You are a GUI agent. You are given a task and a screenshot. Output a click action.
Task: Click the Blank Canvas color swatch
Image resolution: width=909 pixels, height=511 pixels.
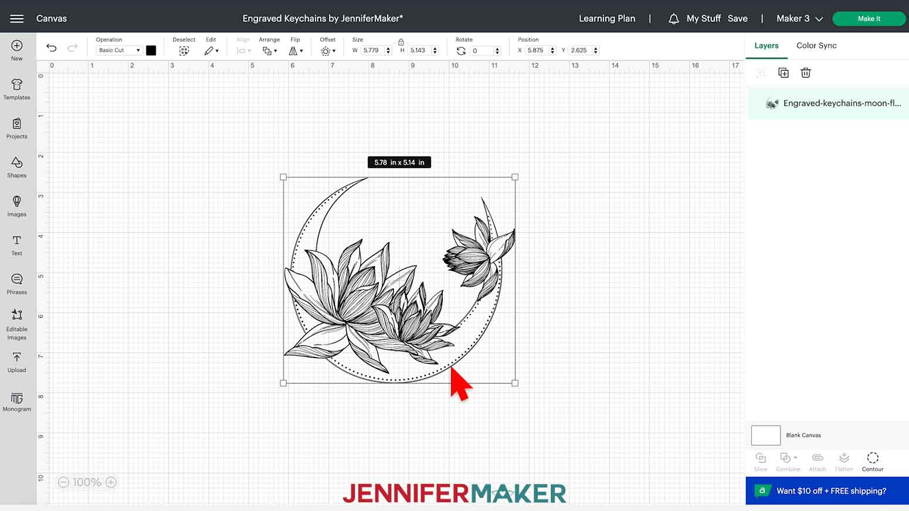[766, 435]
